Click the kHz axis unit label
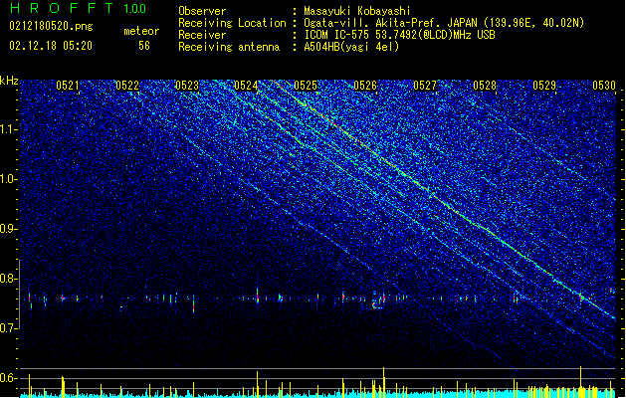The width and height of the screenshot is (626, 398). click(9, 81)
